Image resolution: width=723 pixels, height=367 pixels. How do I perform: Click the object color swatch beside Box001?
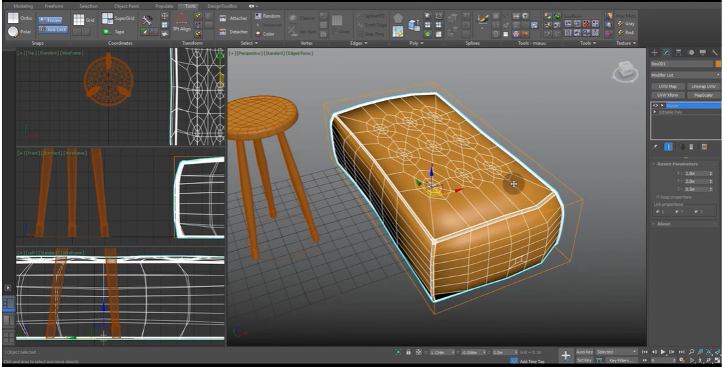718,64
